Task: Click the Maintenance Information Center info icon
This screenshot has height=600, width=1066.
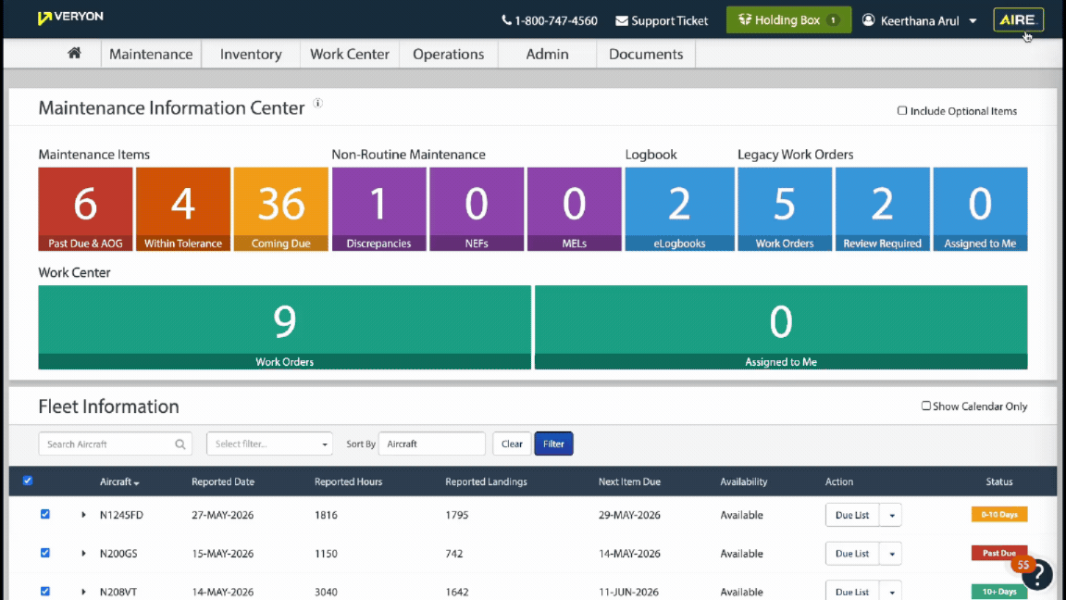Action: (317, 104)
